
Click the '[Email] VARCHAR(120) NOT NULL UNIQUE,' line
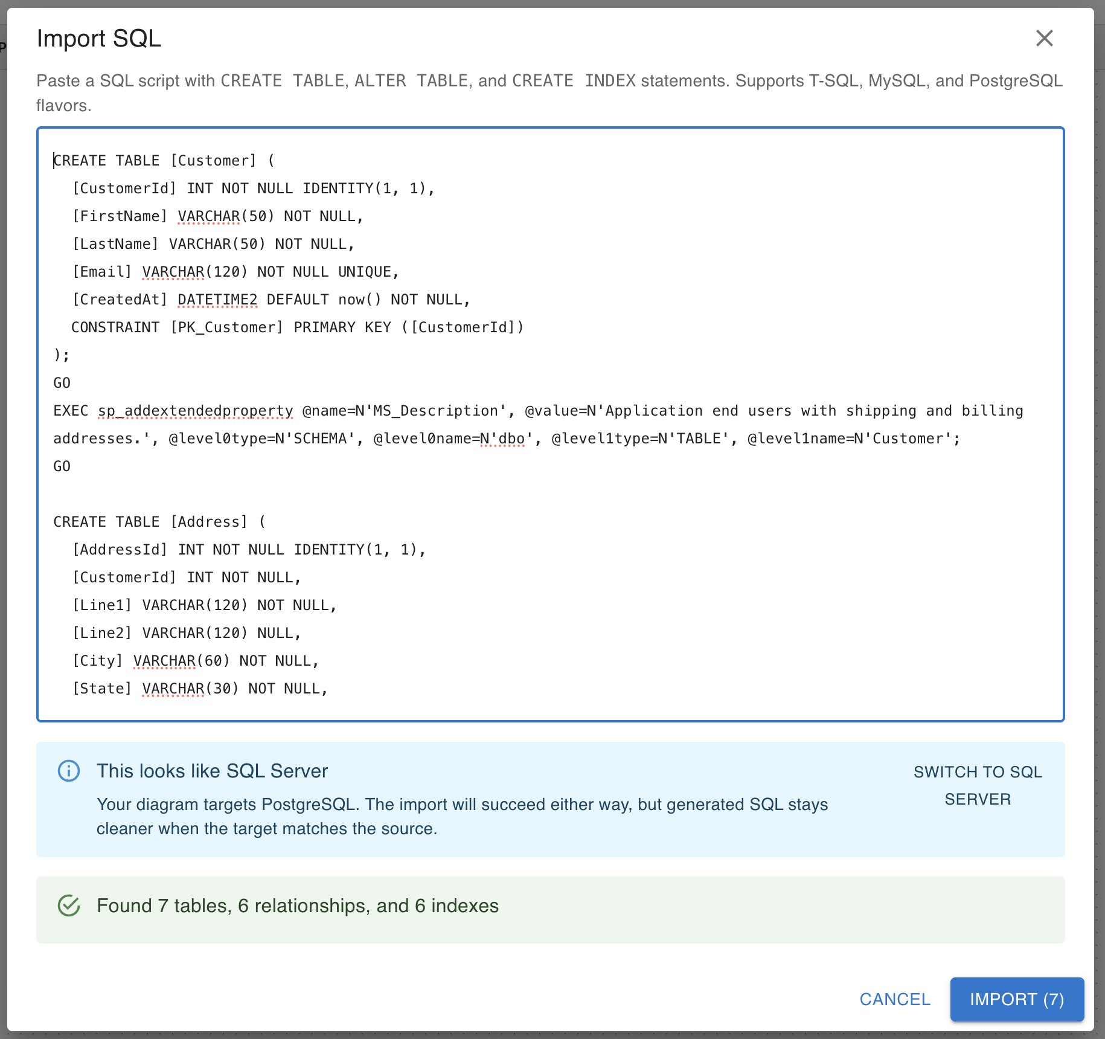tap(235, 272)
